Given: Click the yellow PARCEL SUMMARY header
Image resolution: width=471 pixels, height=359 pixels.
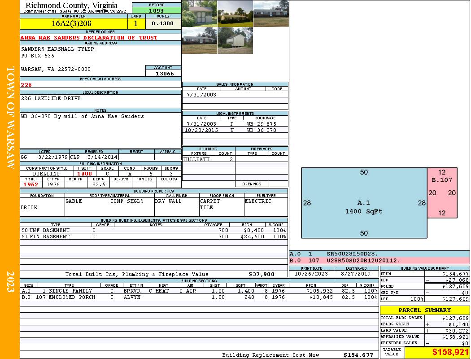Looking at the screenshot, I should [424, 310].
